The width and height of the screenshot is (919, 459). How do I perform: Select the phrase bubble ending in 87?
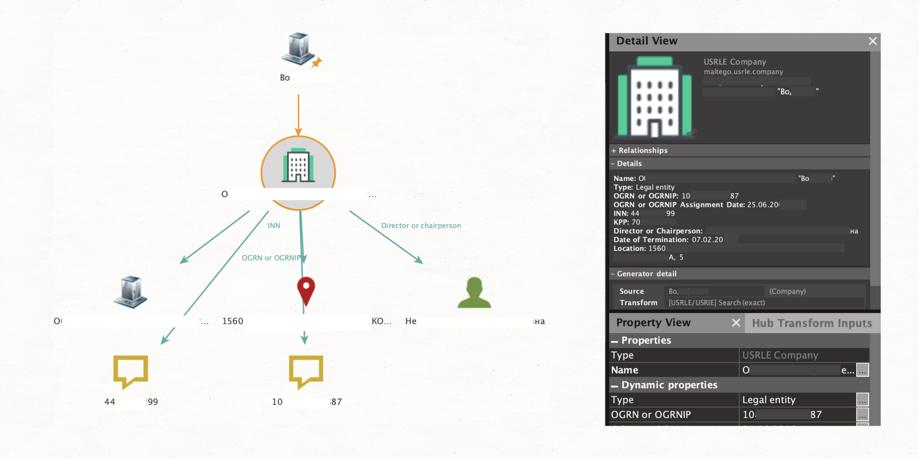coord(306,372)
